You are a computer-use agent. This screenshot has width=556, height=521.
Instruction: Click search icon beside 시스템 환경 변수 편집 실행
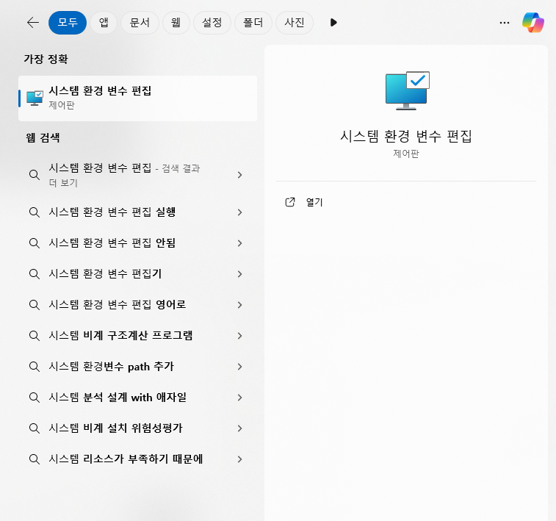35,212
